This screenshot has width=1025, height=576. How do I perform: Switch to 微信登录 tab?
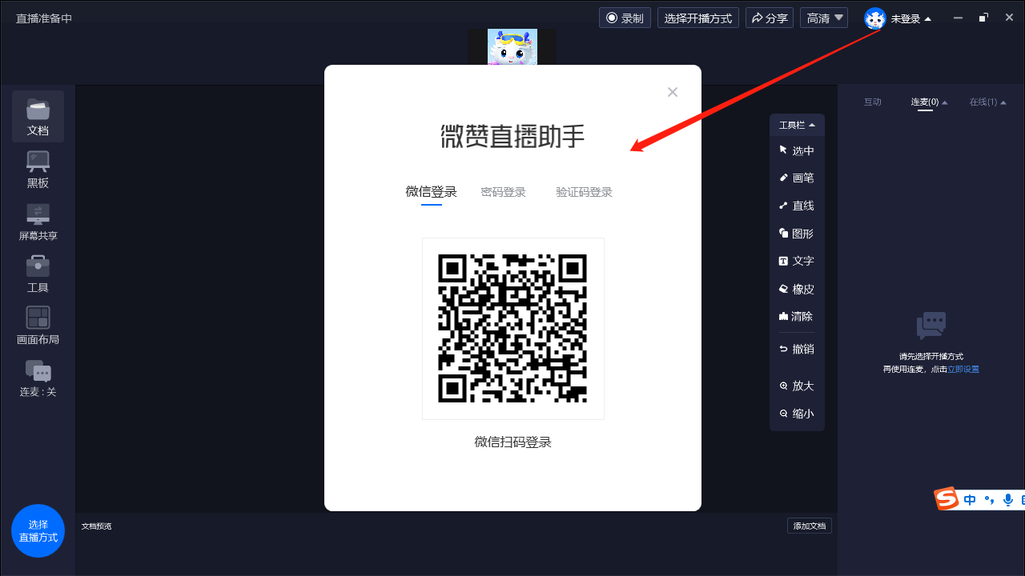(432, 192)
